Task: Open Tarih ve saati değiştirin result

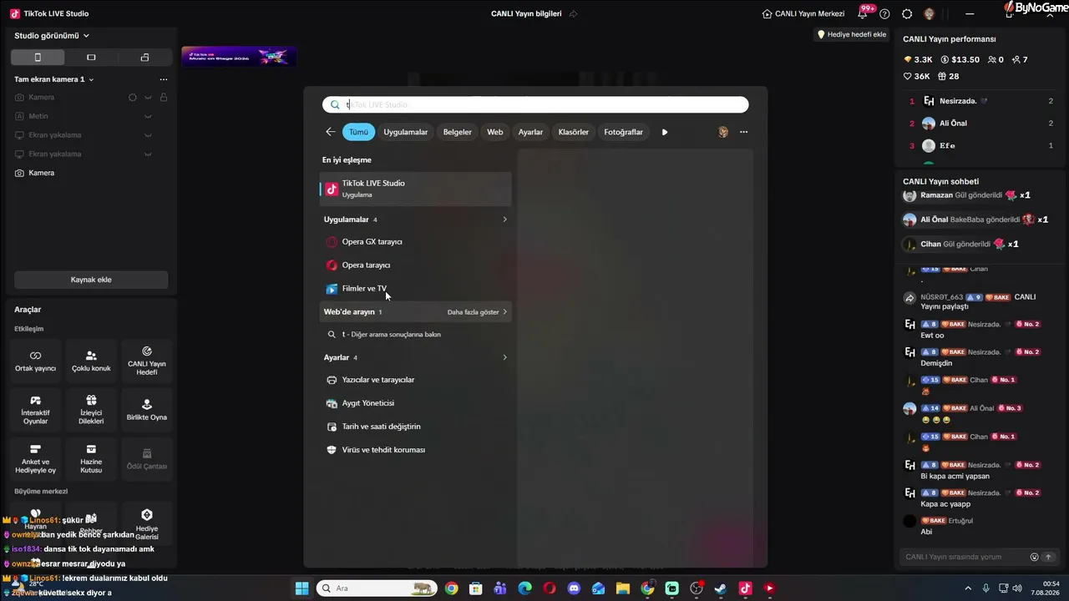Action: pyautogui.click(x=416, y=427)
